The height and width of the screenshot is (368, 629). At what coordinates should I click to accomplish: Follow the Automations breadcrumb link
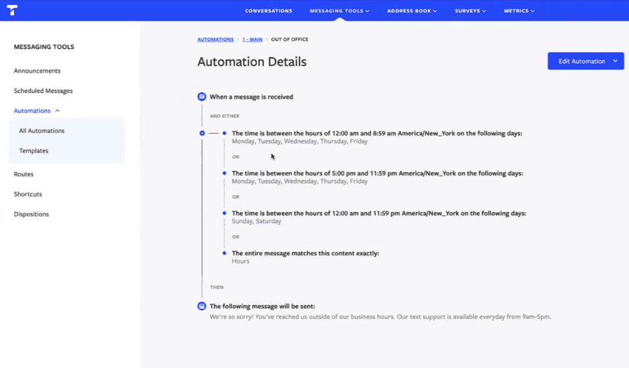215,40
